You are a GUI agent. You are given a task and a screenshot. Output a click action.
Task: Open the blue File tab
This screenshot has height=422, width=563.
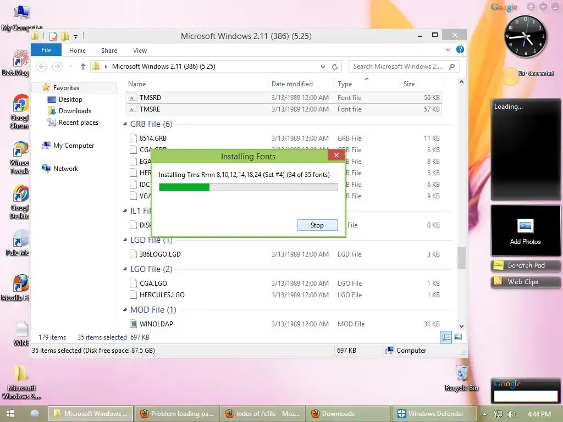pos(46,50)
